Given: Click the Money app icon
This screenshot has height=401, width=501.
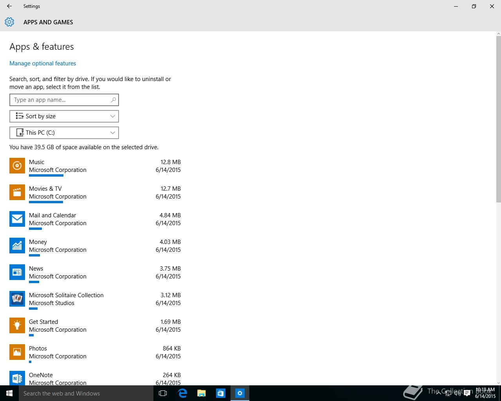Looking at the screenshot, I should (x=17, y=246).
